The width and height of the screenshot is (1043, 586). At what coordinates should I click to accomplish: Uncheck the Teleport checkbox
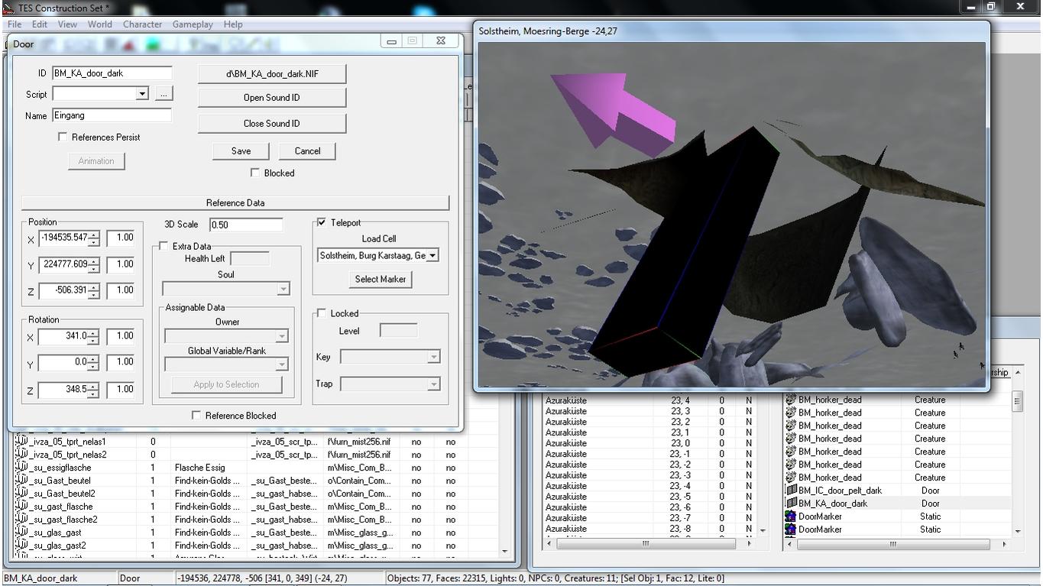pos(322,222)
